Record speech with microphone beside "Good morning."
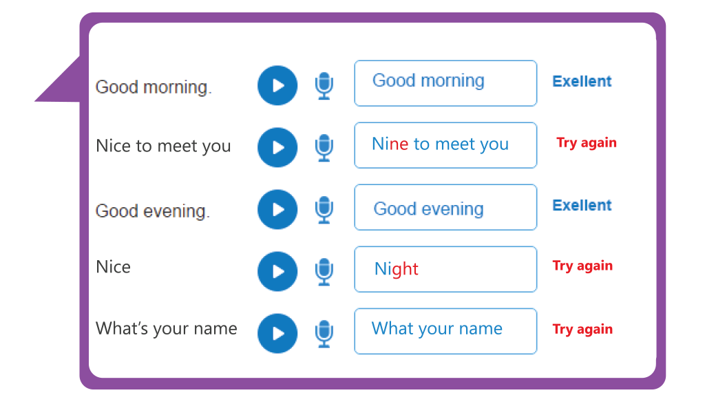 pyautogui.click(x=324, y=85)
